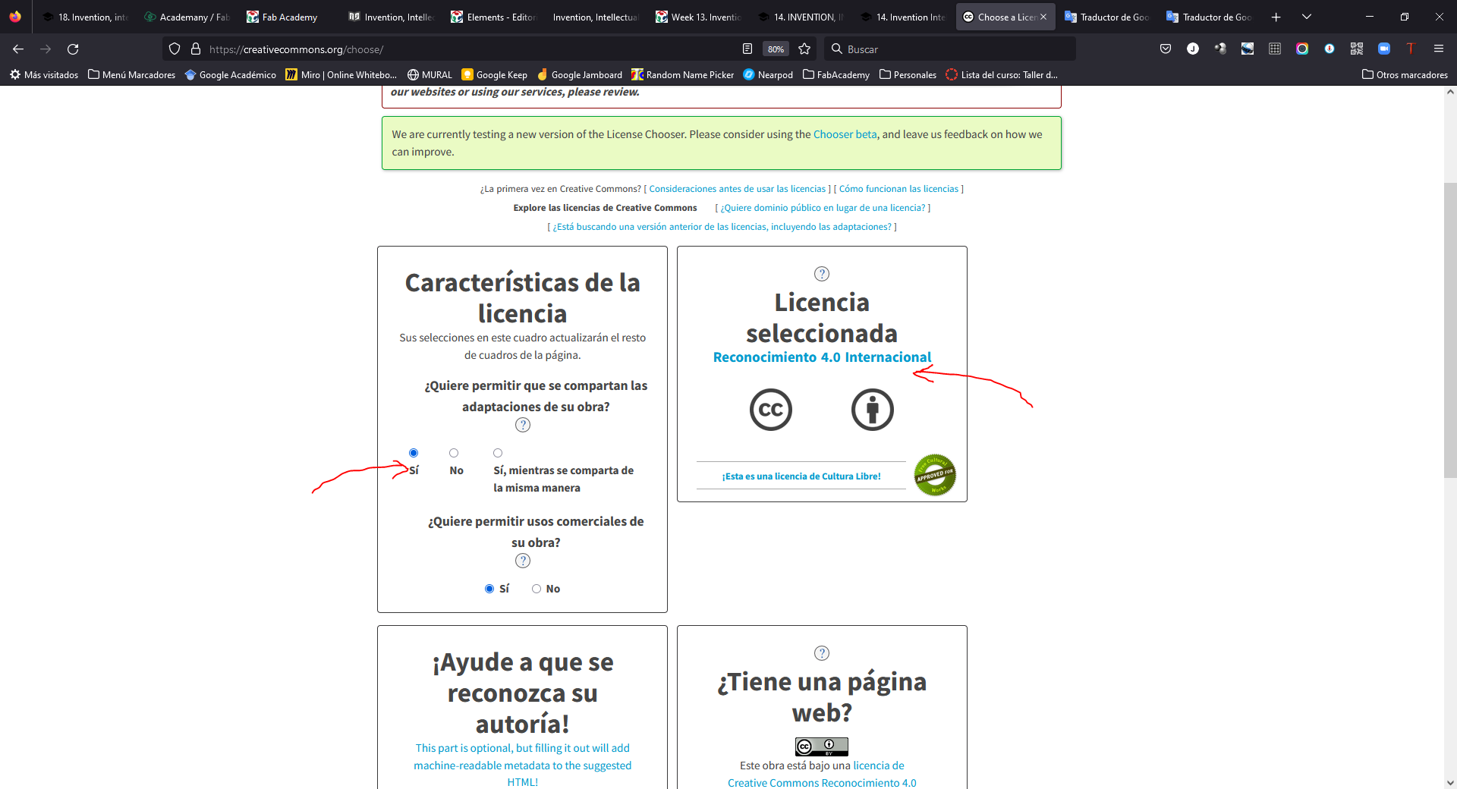The height and width of the screenshot is (789, 1457).
Task: Go back with the browser back arrow
Action: point(18,49)
